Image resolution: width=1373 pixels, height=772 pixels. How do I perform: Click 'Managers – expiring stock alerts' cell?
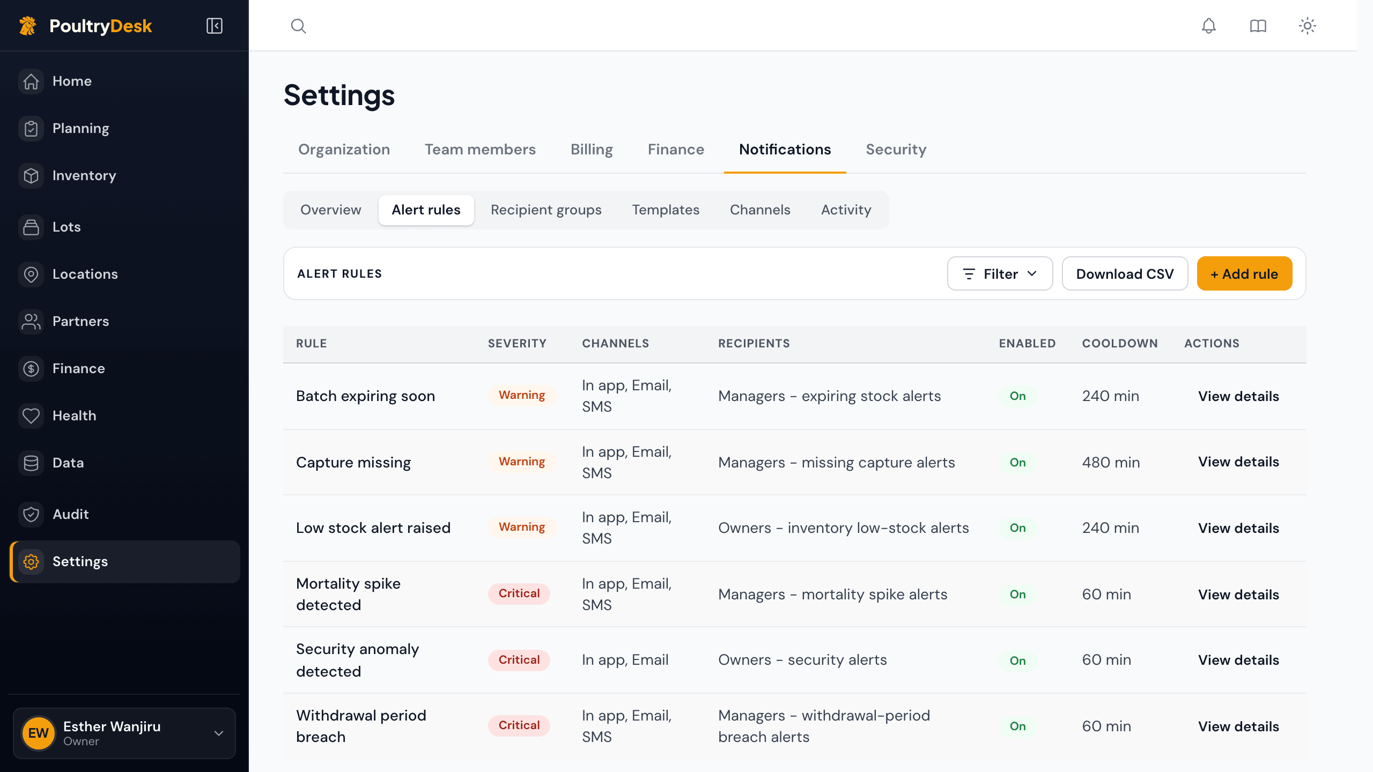click(x=829, y=397)
